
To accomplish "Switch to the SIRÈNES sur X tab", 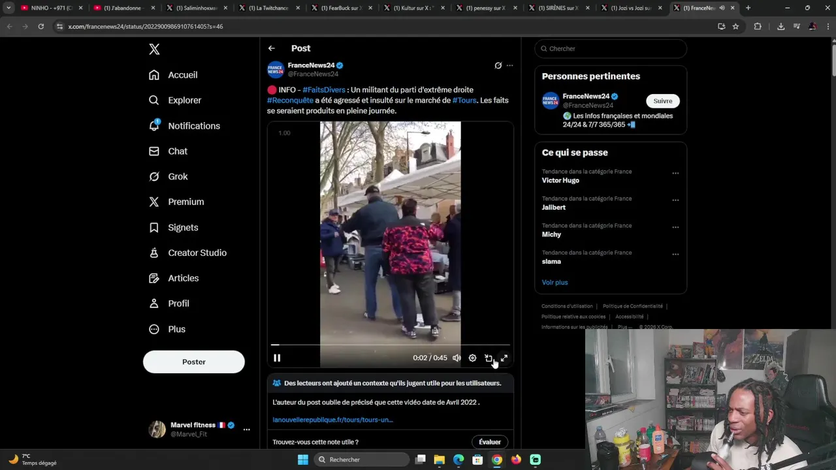I will coord(558,8).
